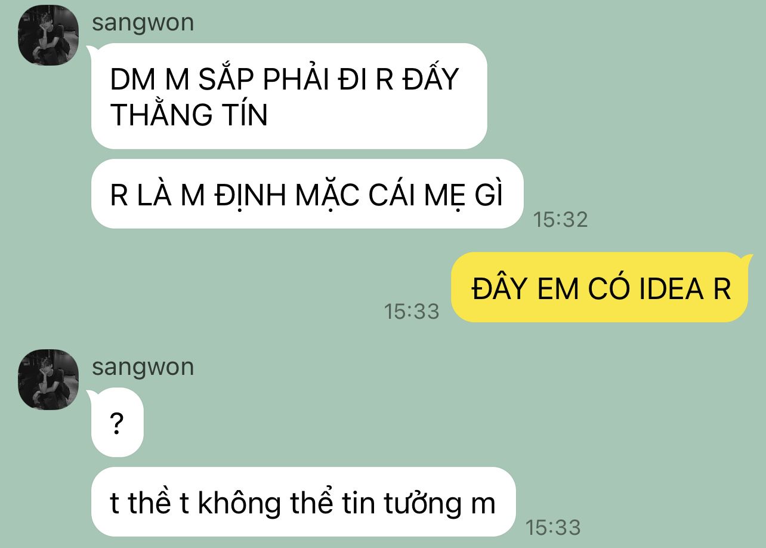Select the yellow "ĐÂY EM CÓ IDEA R" bubble
The image size is (766, 548).
point(600,288)
